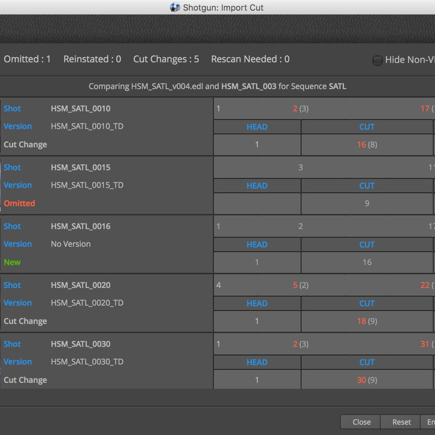435x435 pixels.
Task: Open Version link for HSM_SATL_0020_TD
Action: tap(18, 303)
